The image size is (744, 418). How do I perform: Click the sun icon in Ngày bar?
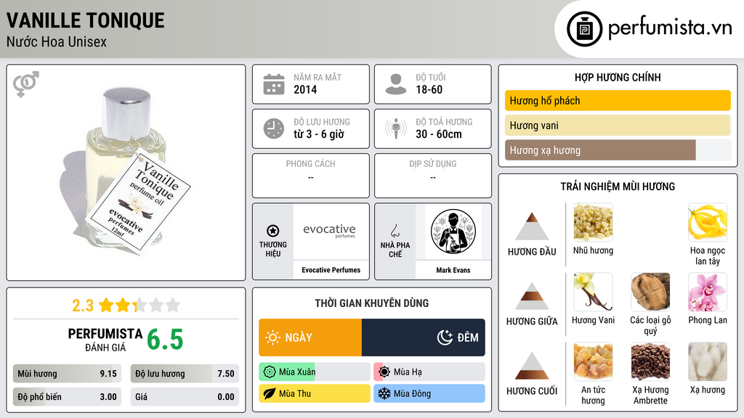pos(272,337)
